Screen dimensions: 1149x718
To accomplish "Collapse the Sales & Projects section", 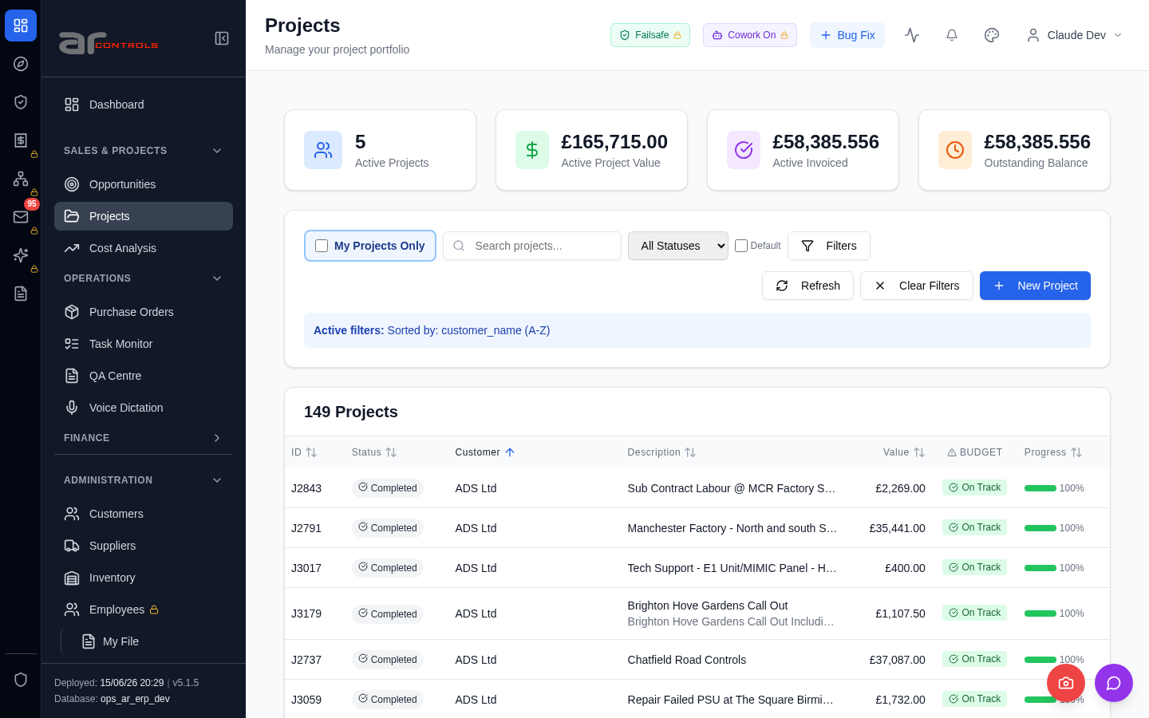I will [144, 151].
